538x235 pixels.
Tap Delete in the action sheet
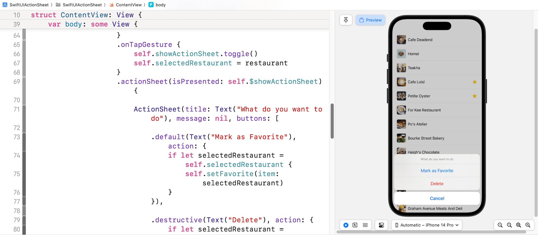(437, 184)
